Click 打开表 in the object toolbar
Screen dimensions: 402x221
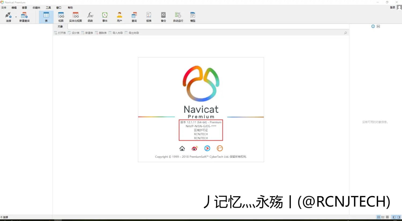60,33
